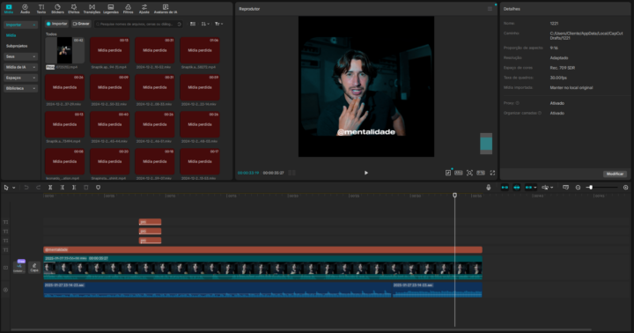This screenshot has width=634, height=333.
Task: Open the aspect ratio icon in player
Action: pyautogui.click(x=481, y=173)
